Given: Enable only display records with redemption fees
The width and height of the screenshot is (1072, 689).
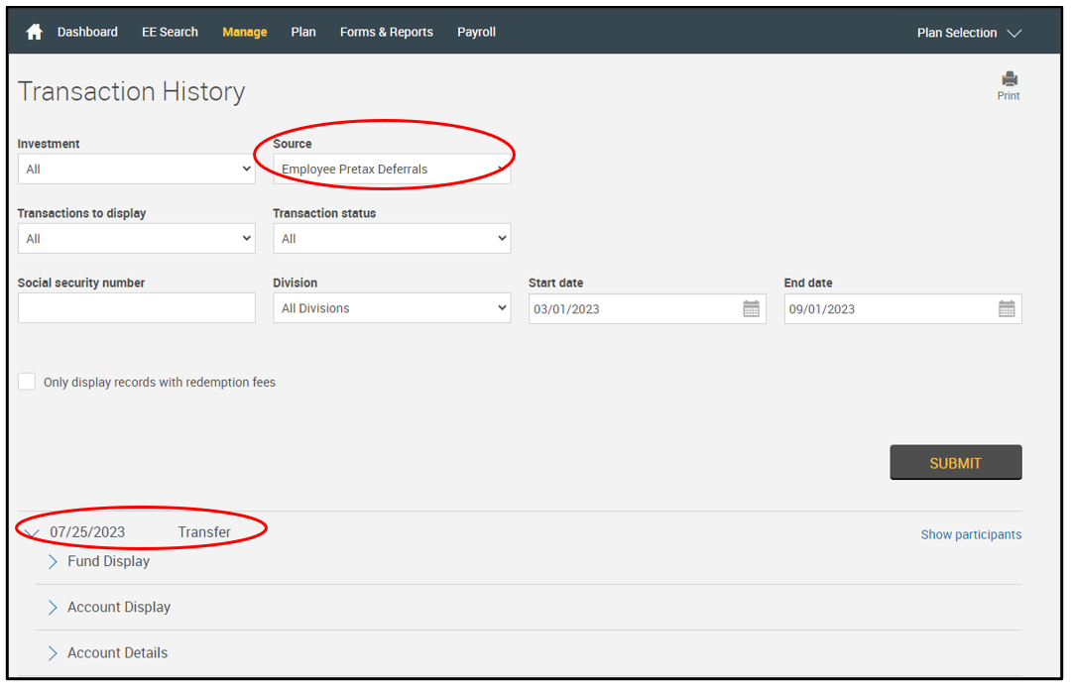Looking at the screenshot, I should click(27, 382).
